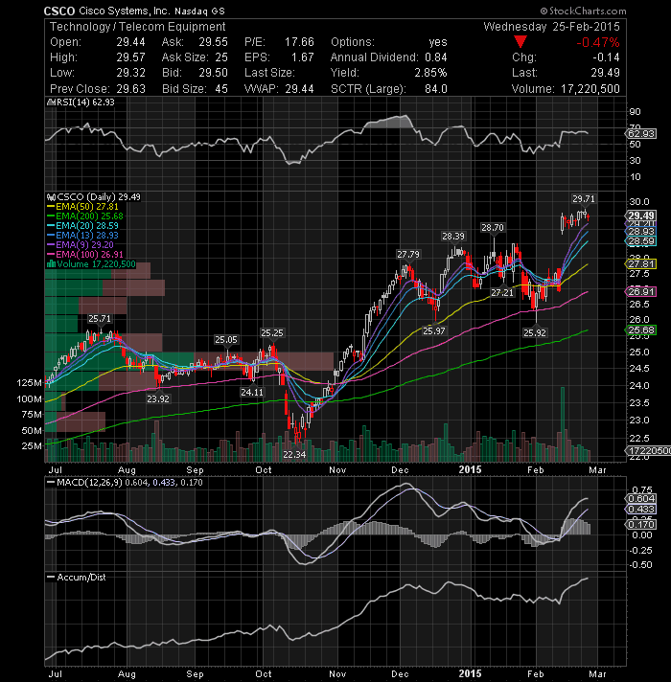Screen dimensions: 671x682
Task: Click the RSI 62.93 axis value tag
Action: pyautogui.click(x=641, y=133)
